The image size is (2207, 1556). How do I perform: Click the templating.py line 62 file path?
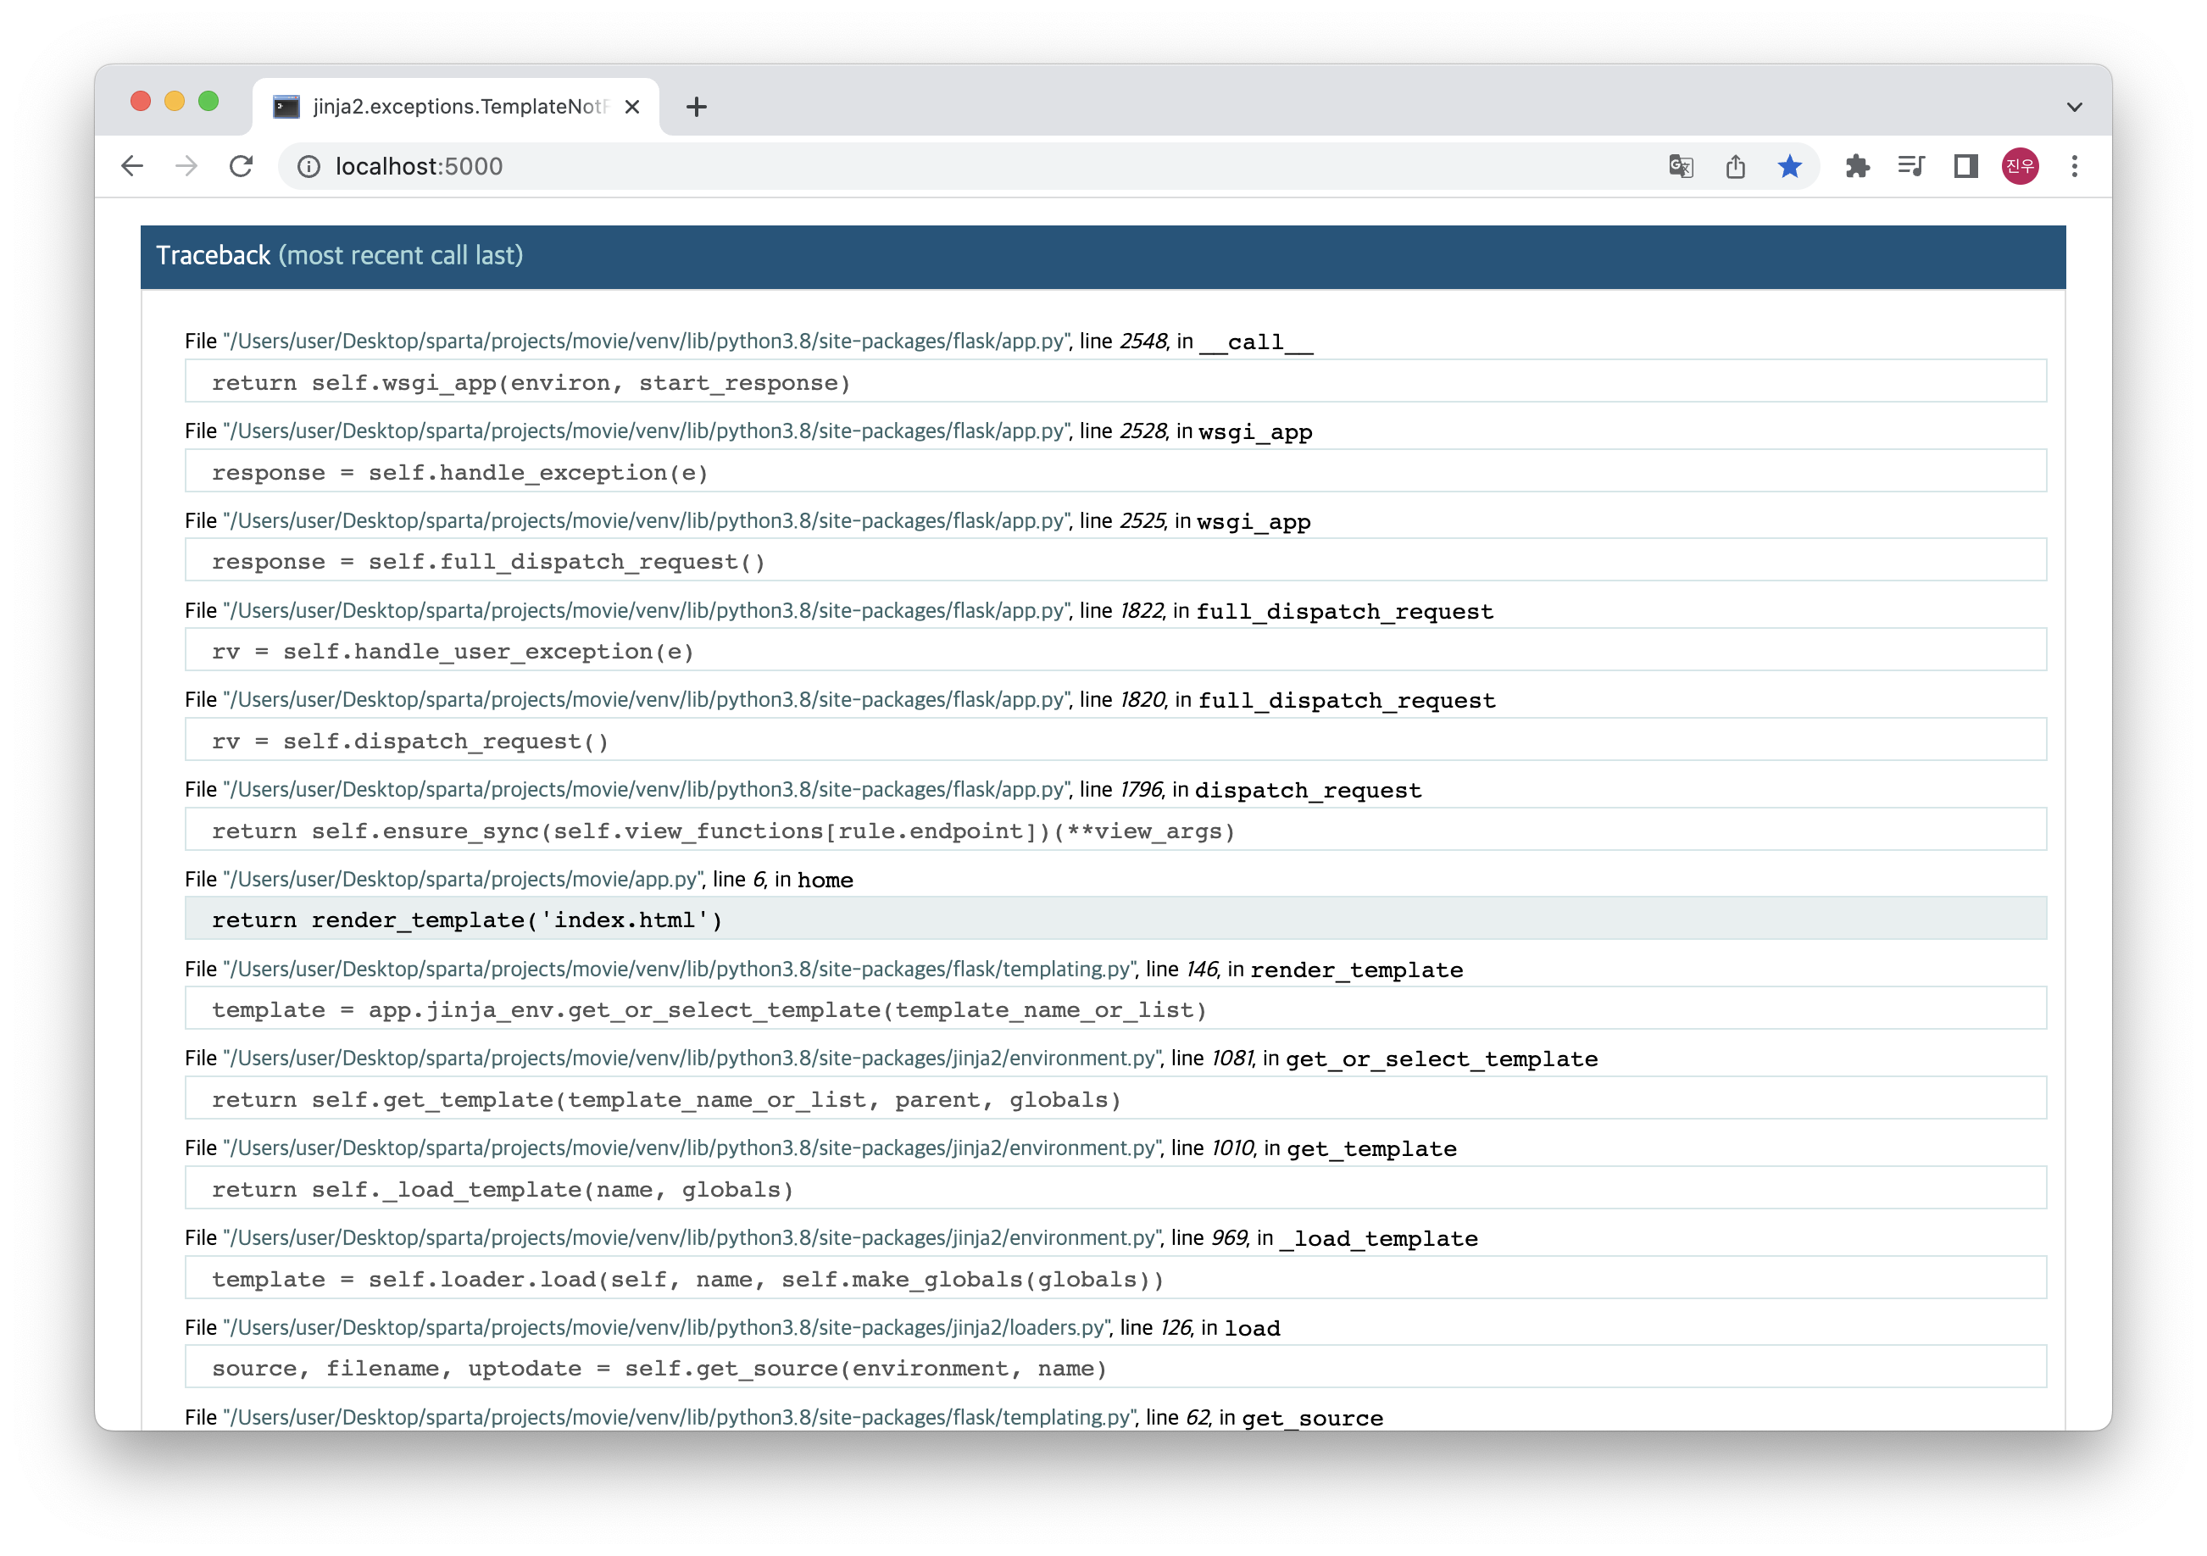[x=680, y=1417]
